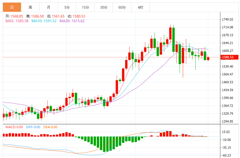This screenshot has height=158, width=240.
Task: Click the 1609.27 price axis label
Action: tap(228, 51)
